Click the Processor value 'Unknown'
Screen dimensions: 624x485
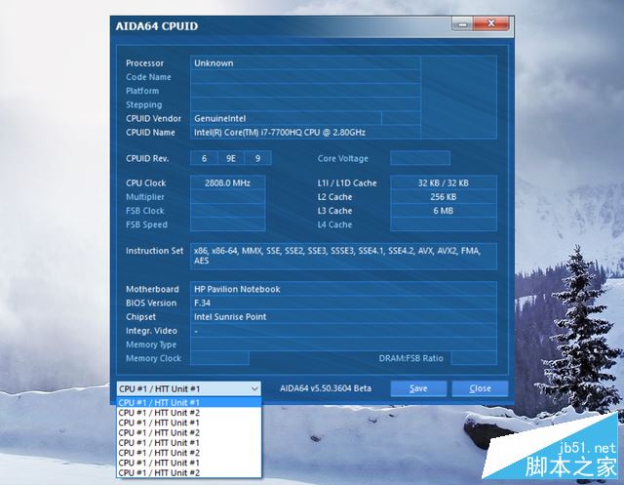pyautogui.click(x=214, y=62)
